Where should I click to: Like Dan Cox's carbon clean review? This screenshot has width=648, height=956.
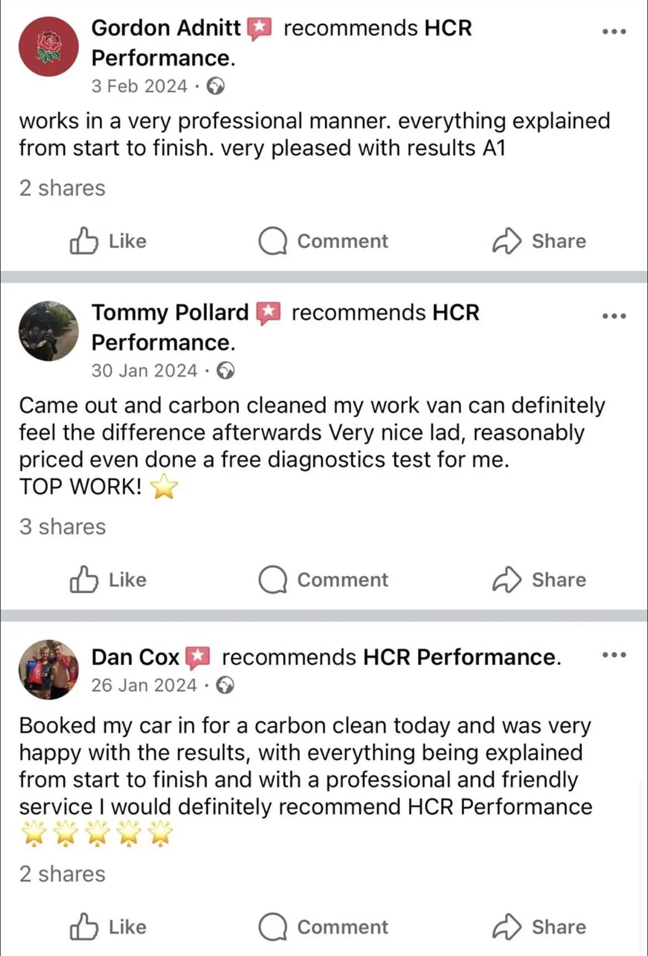[108, 927]
